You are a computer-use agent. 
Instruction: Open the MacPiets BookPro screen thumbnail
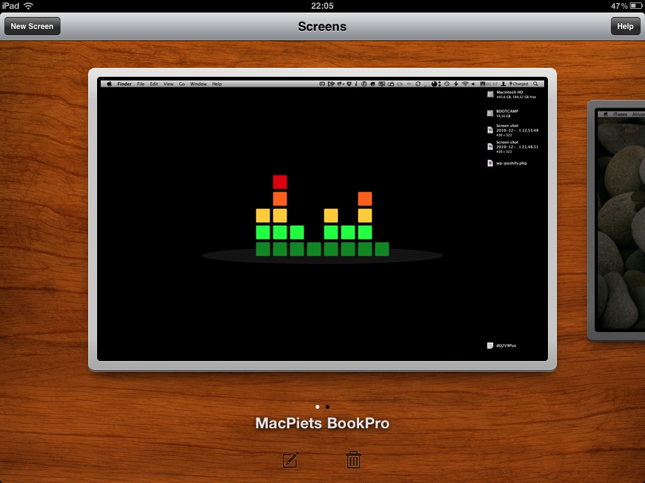pos(322,219)
